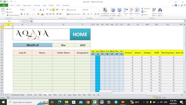Click the Insert Worksheet tab icon
186x105 pixels.
(94, 95)
